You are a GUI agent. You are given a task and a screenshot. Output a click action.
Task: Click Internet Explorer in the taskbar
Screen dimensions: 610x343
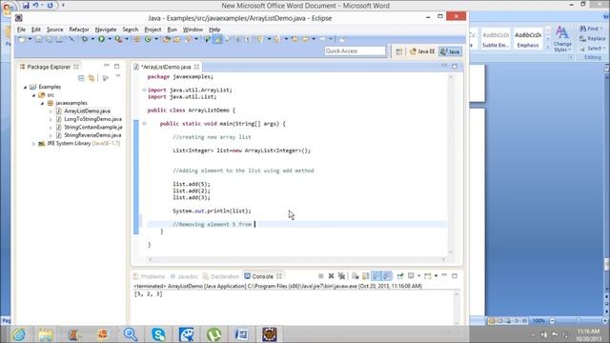point(18,334)
